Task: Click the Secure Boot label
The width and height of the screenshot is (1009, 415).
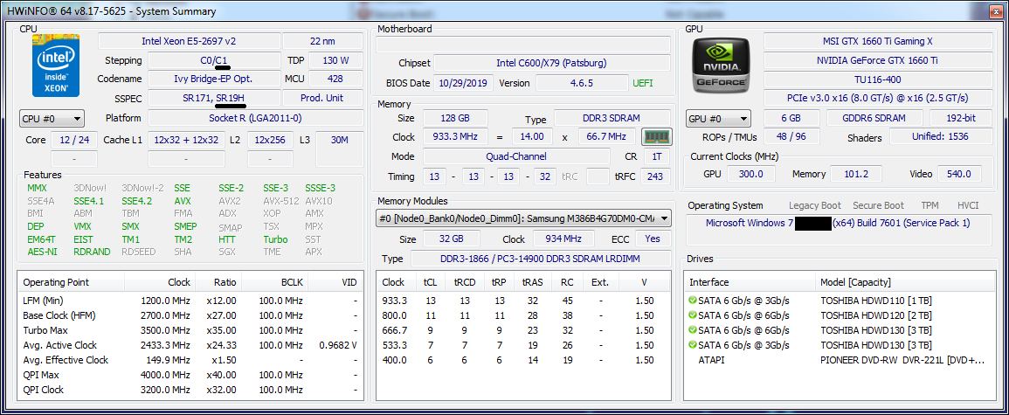Action: coord(878,206)
